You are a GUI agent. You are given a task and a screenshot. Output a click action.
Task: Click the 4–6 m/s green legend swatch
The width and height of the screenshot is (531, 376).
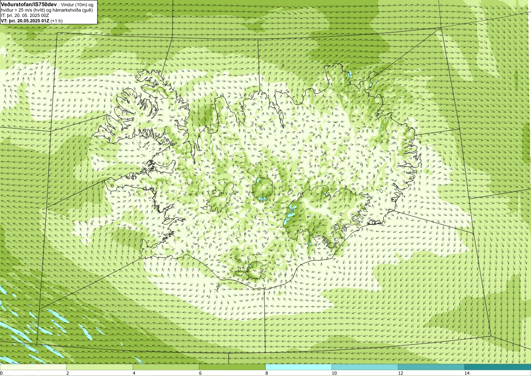(x=166, y=367)
